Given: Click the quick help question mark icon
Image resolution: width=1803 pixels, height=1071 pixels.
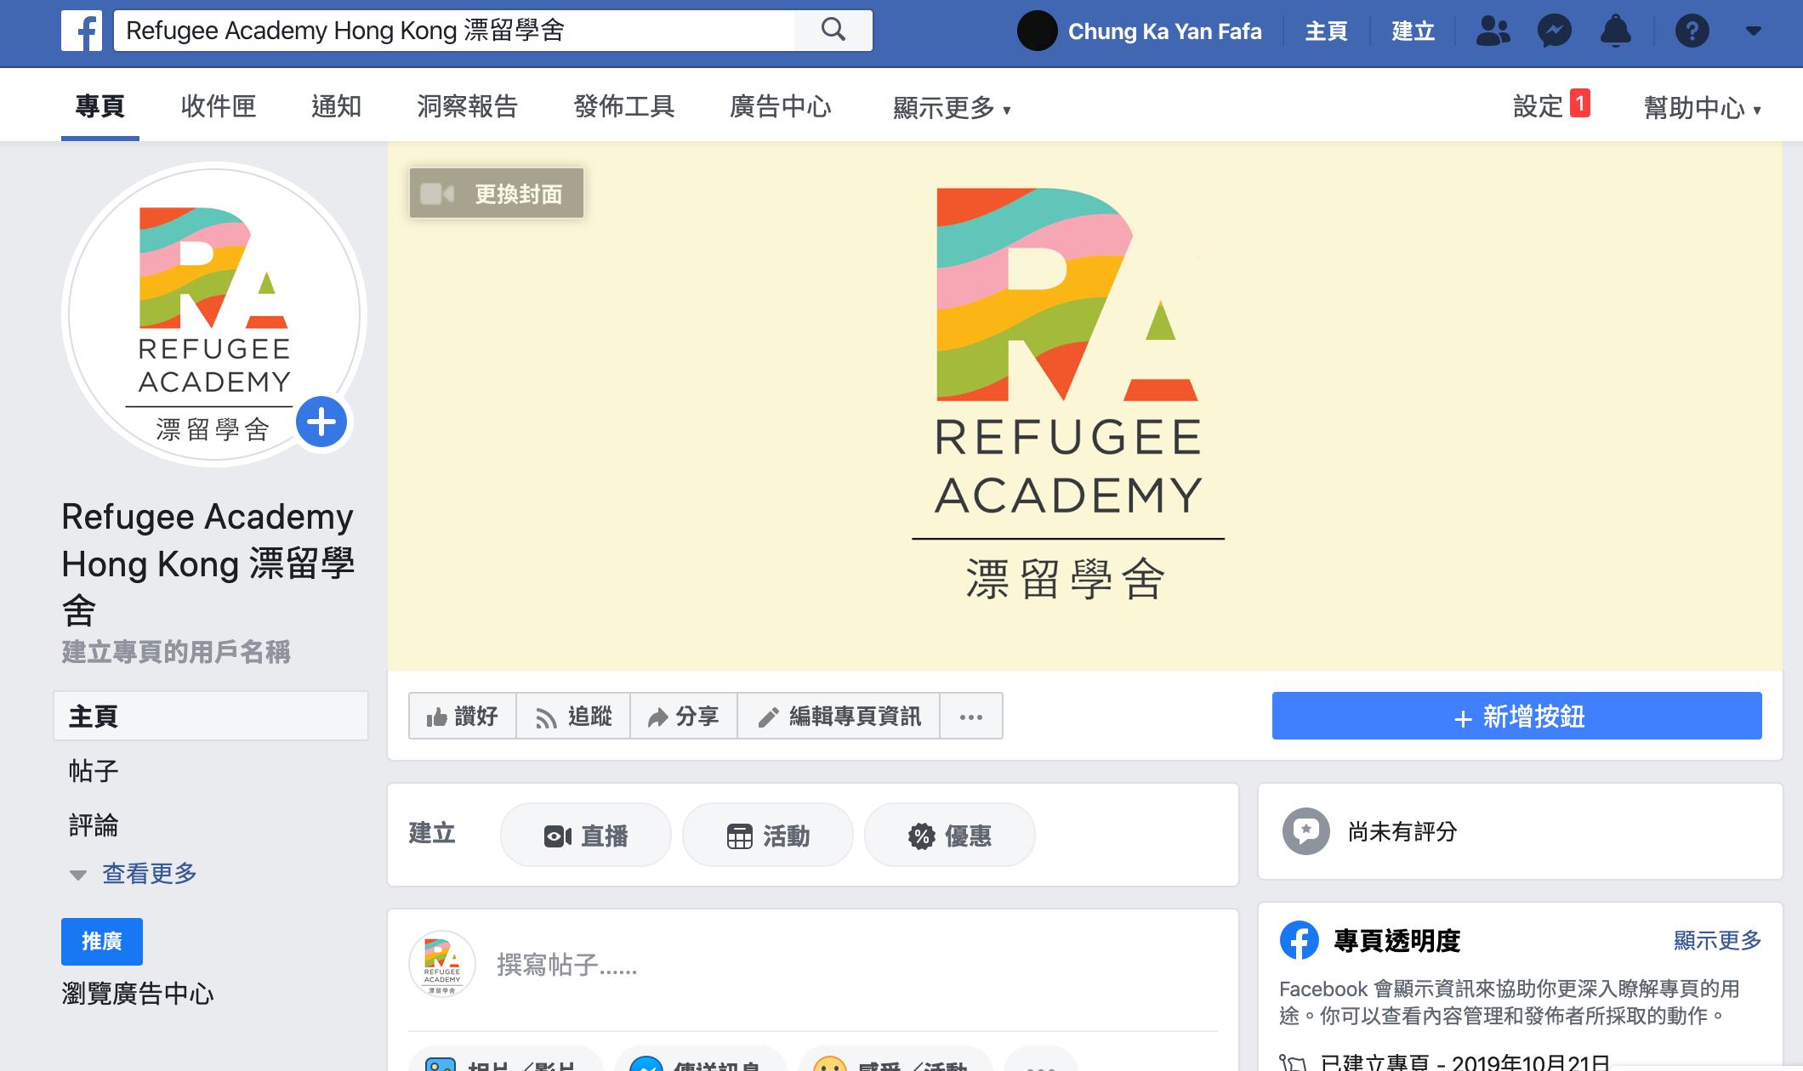Looking at the screenshot, I should (x=1692, y=31).
